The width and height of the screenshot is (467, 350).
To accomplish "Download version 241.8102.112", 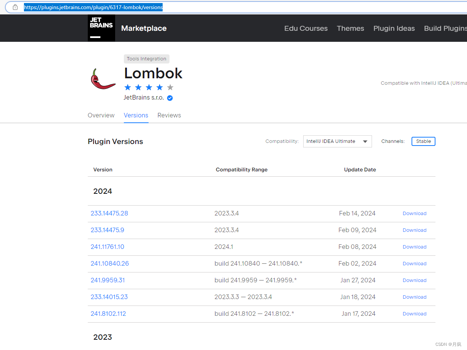I will (415, 314).
